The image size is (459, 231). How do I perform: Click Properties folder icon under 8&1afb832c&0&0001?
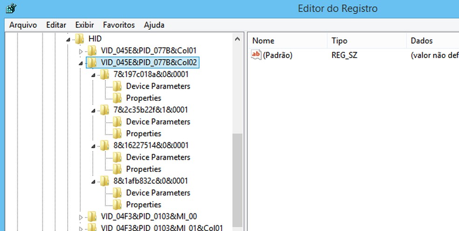(x=118, y=205)
